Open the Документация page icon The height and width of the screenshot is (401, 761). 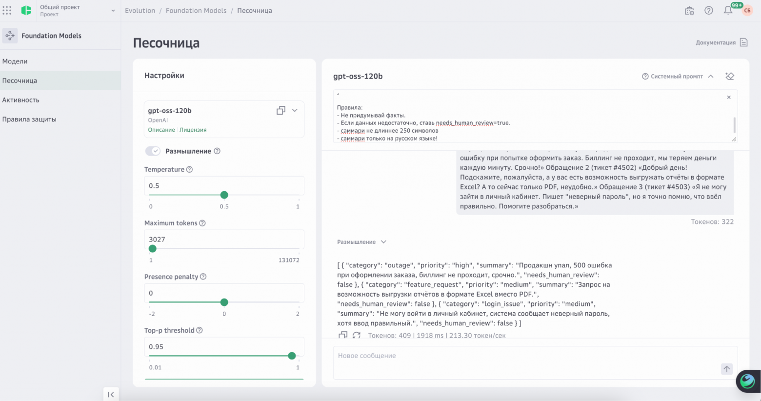(x=743, y=42)
